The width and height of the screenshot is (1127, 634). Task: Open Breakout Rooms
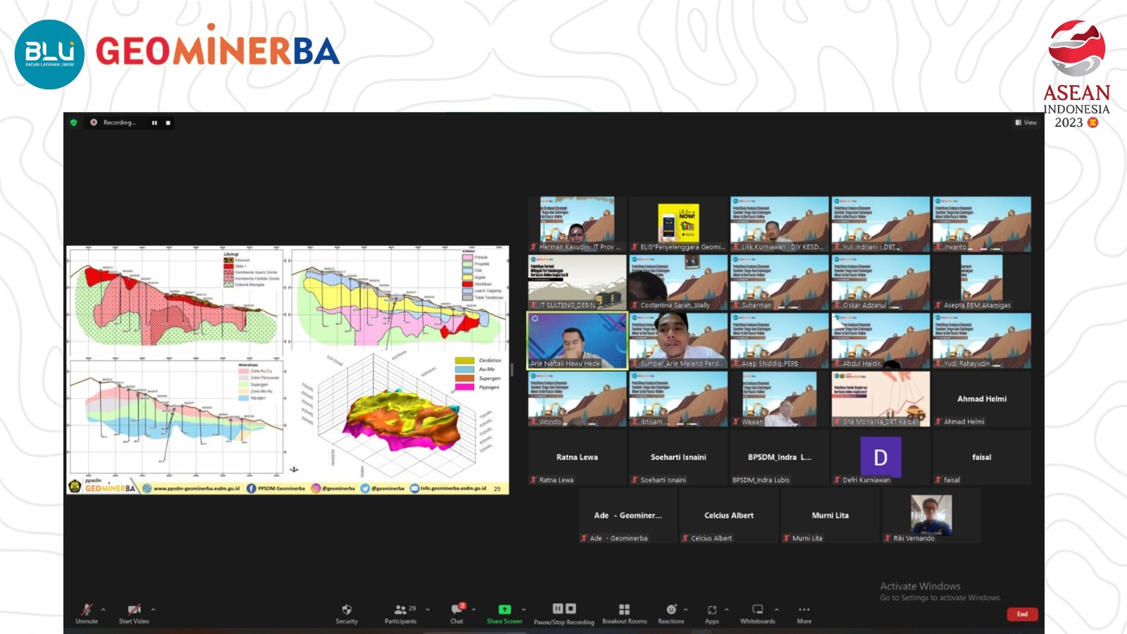pos(624,610)
